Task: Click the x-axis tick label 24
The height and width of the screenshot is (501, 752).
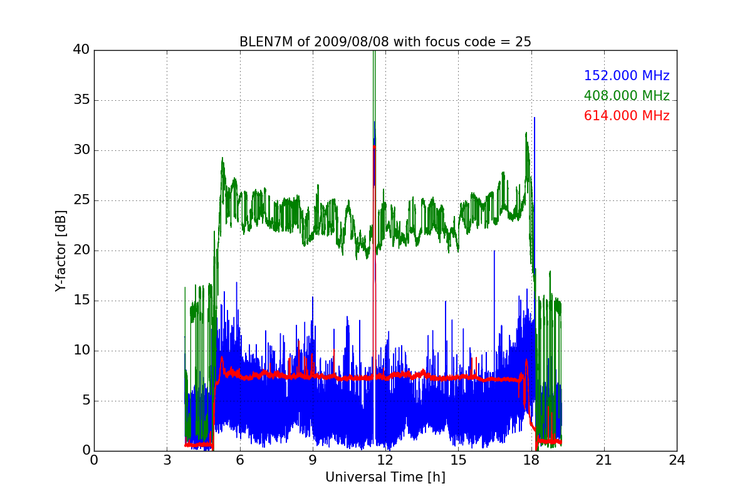Action: (676, 460)
